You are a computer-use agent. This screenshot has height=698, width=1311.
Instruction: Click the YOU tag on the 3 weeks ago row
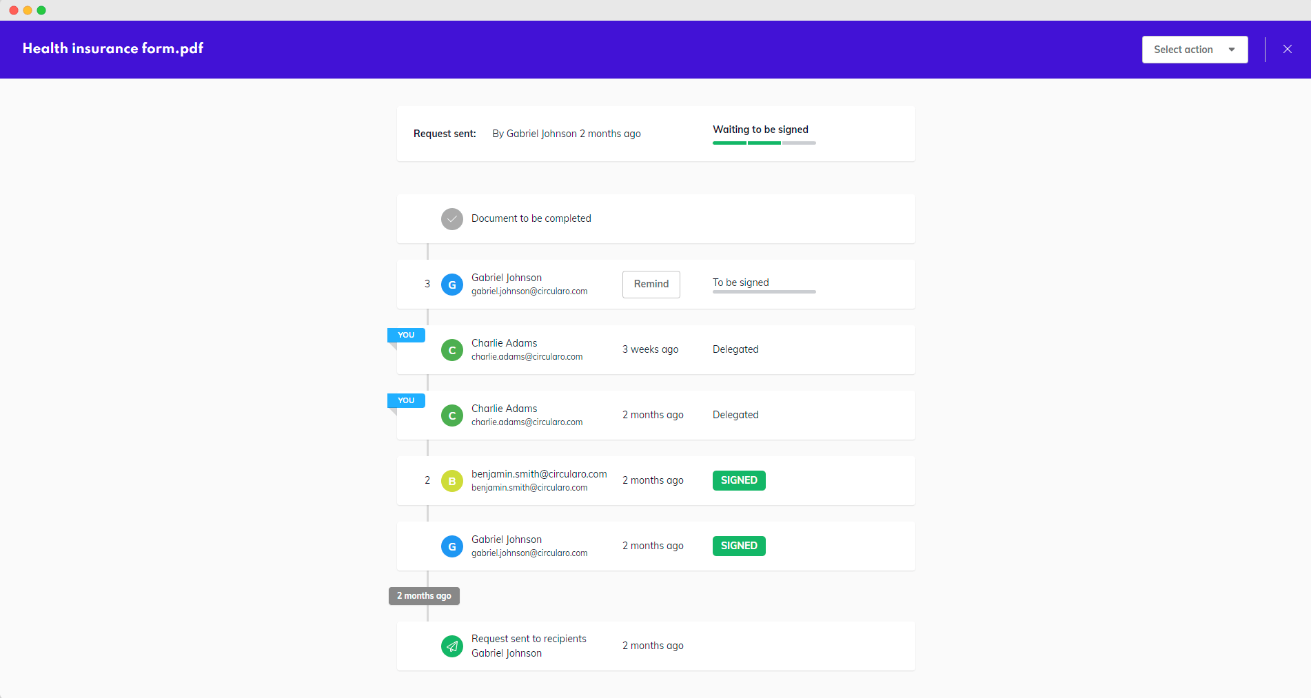[x=406, y=335]
